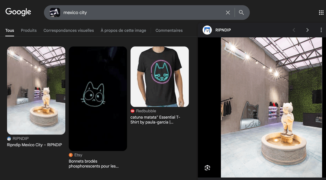The image size is (326, 180).
Task: Open the Google apps grid
Action: point(321,13)
